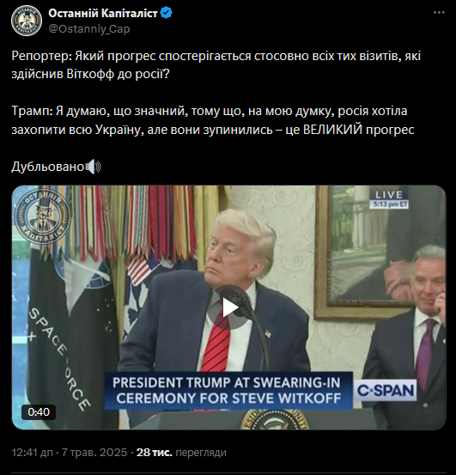456x475 pixels.
Task: Click the 28 тис. перегляди view count
Action: click(x=181, y=453)
